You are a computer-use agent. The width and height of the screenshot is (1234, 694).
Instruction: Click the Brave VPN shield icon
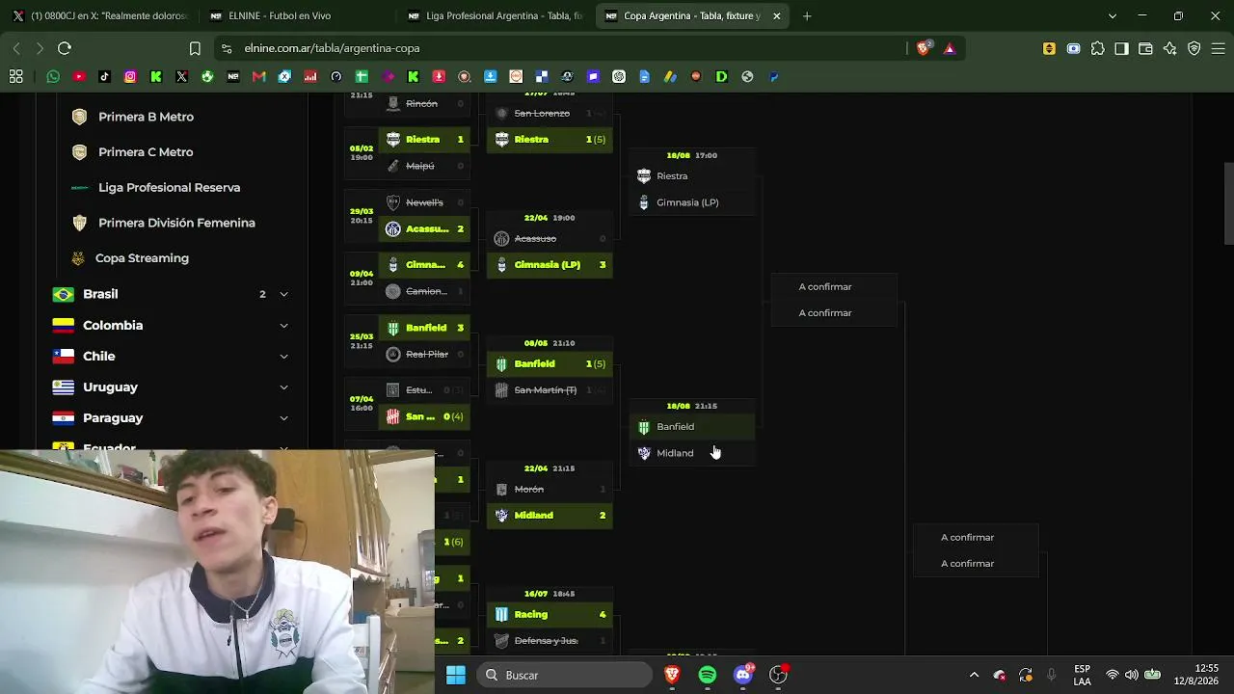coord(1194,48)
